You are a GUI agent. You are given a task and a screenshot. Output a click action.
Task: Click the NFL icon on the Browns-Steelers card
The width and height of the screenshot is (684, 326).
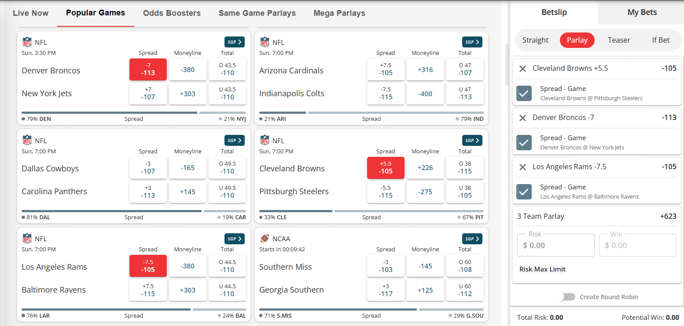click(265, 140)
